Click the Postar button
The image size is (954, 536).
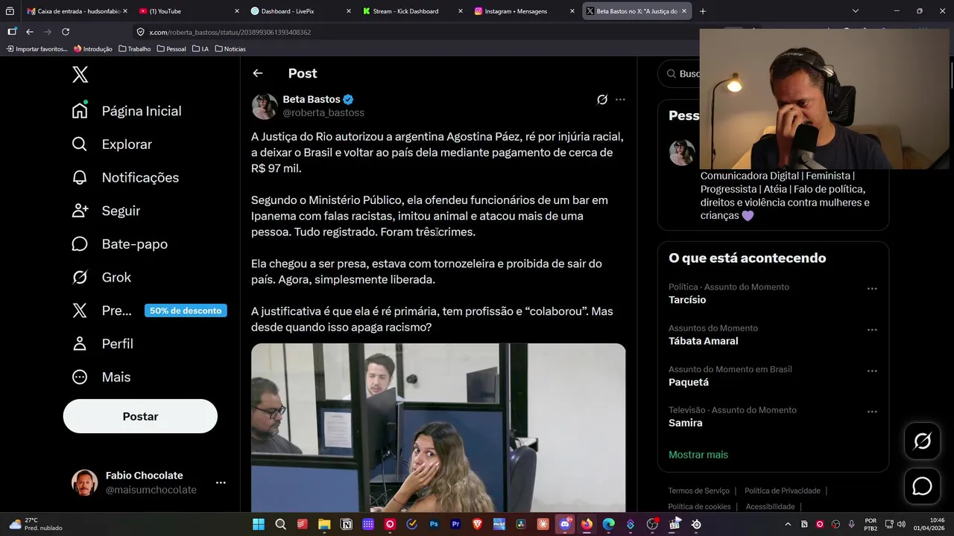(x=140, y=416)
